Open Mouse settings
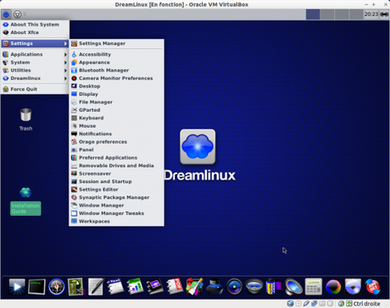The image size is (390, 308). pos(116,126)
